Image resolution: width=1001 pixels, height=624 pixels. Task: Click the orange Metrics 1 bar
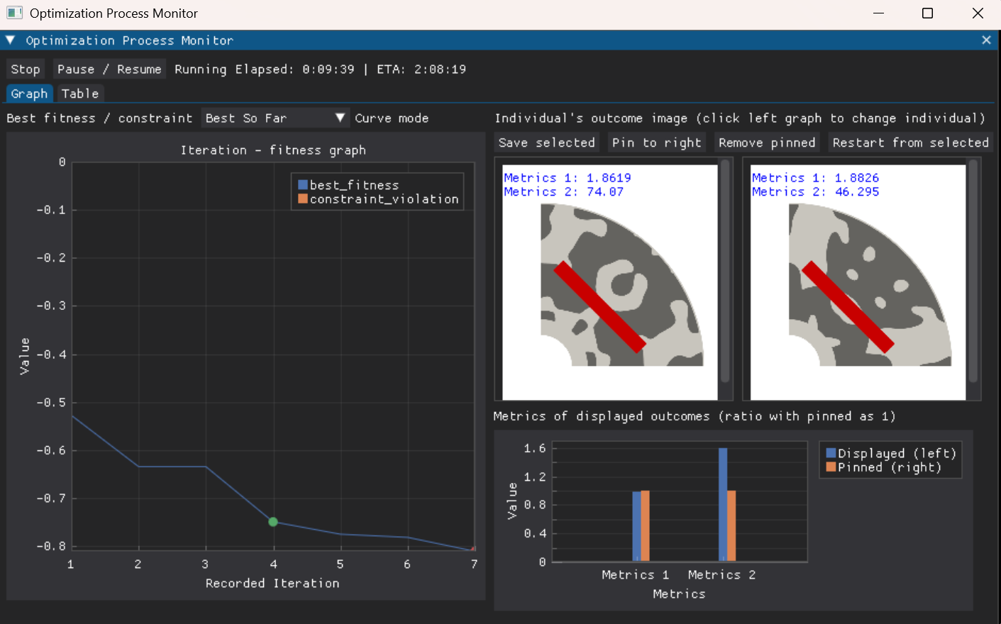(x=645, y=526)
